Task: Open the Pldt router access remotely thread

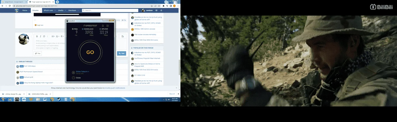Action: 145,34
